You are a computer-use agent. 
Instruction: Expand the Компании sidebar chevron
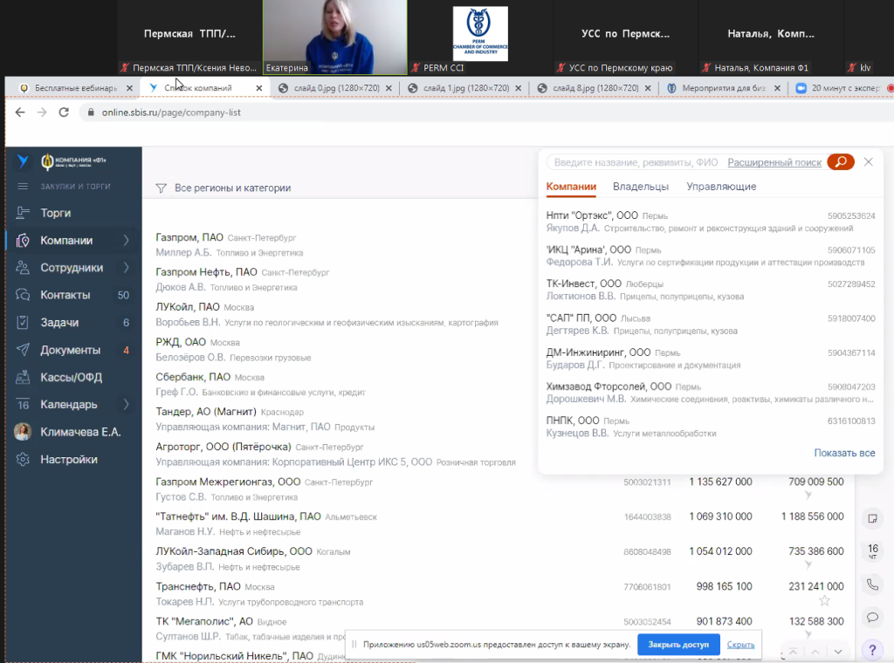point(126,241)
